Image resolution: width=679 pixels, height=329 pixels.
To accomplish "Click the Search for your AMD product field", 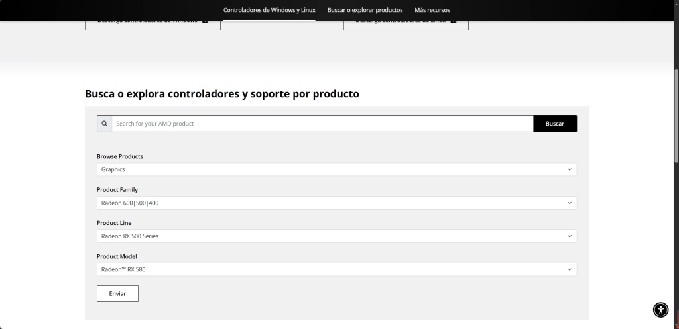I will (323, 124).
